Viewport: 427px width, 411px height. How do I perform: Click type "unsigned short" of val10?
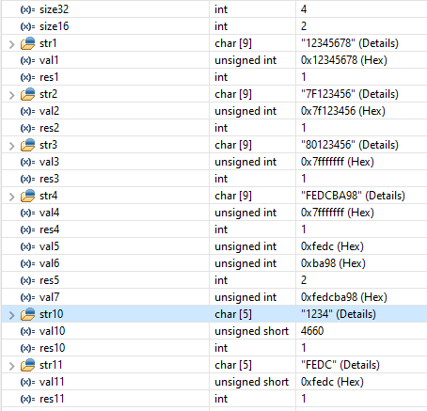pos(251,331)
